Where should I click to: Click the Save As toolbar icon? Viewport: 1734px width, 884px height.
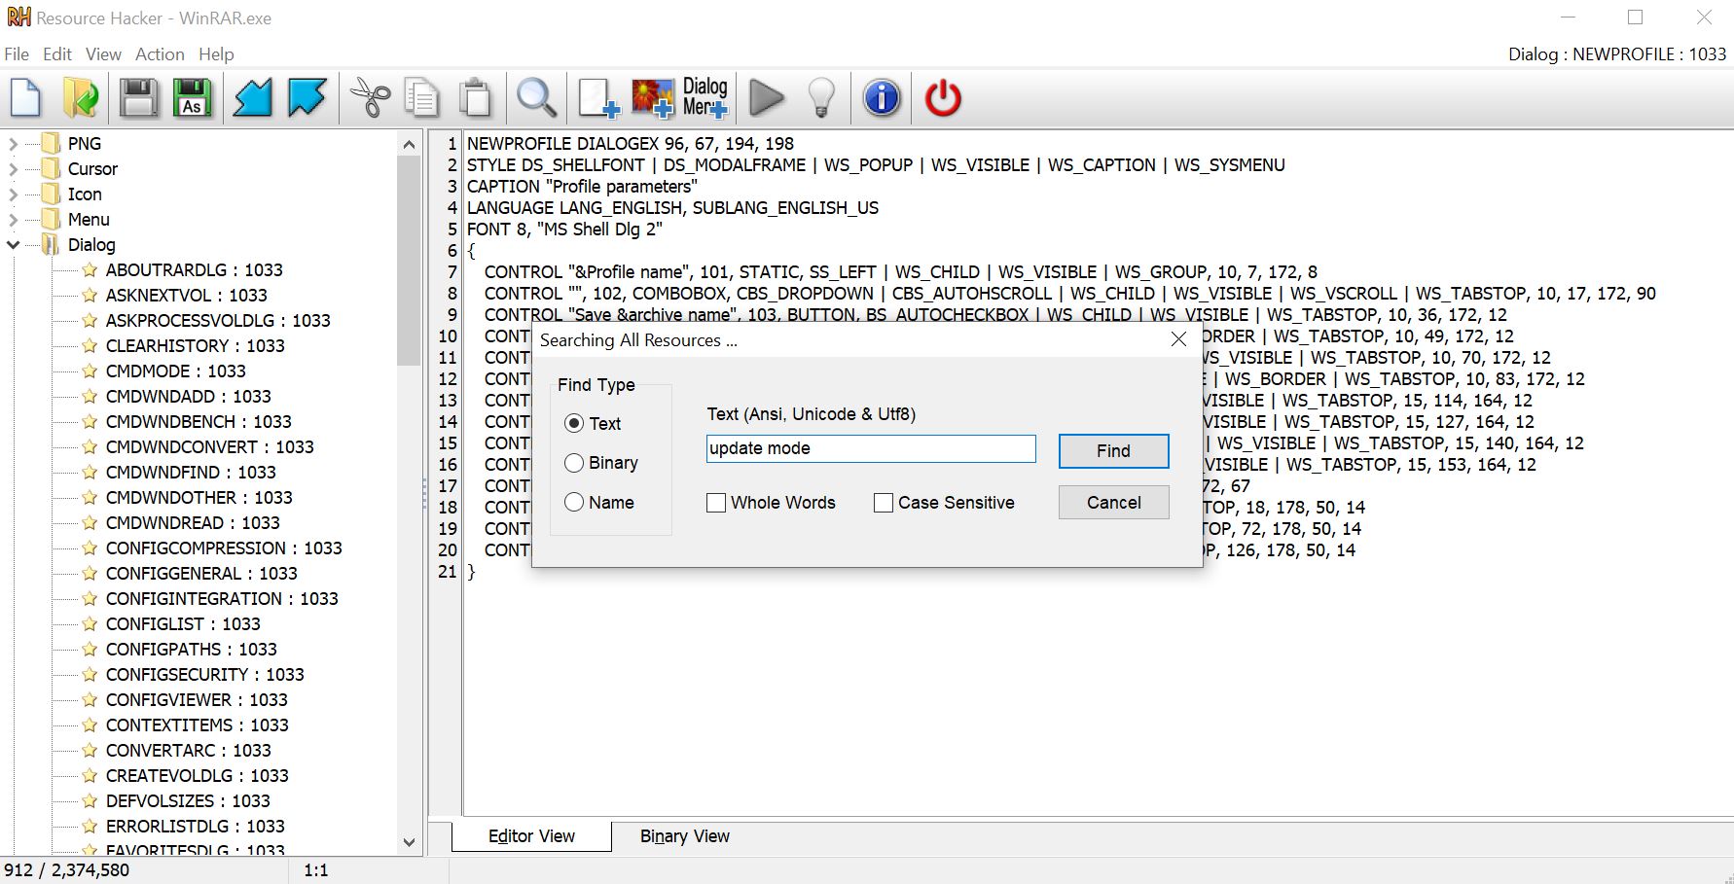coord(192,97)
